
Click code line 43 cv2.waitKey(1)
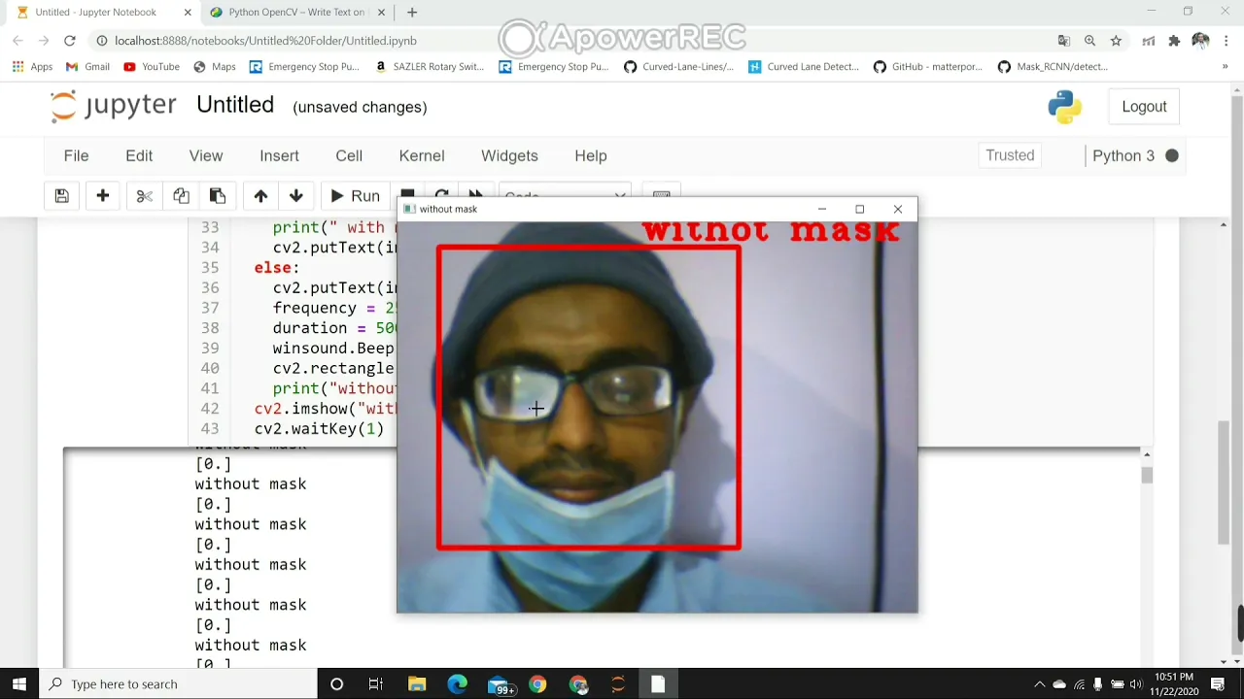click(x=319, y=429)
